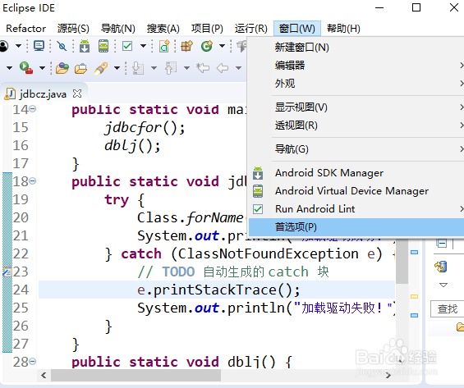Select Run Android Lint menu entry
The width and height of the screenshot is (464, 388).
coord(356,209)
